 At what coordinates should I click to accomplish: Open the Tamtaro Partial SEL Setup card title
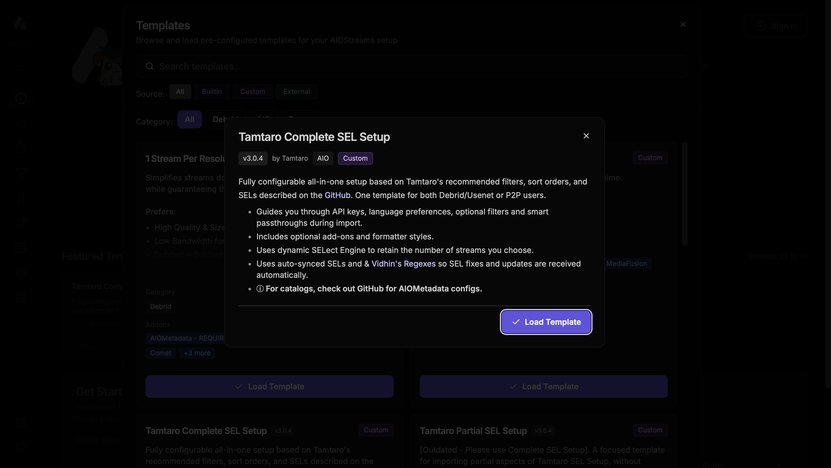click(x=473, y=431)
